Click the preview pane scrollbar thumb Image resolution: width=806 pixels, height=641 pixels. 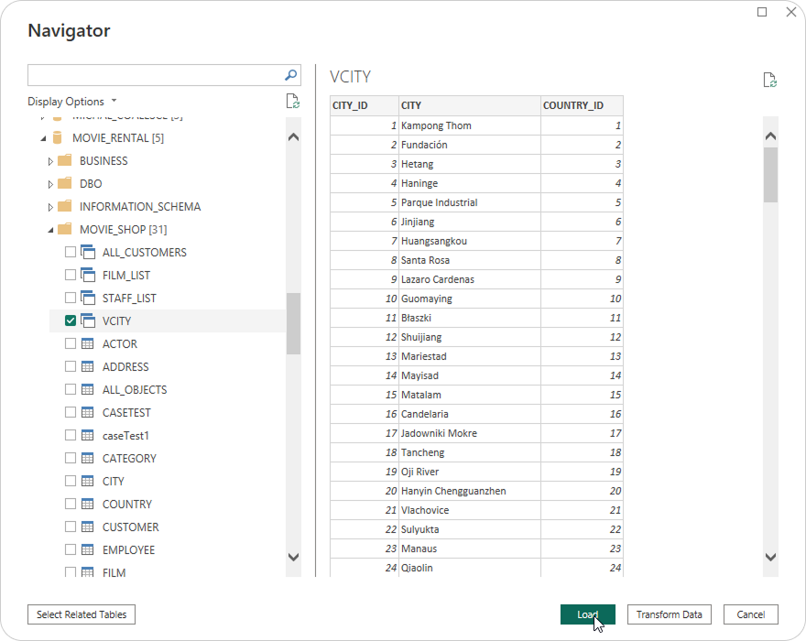pos(770,174)
